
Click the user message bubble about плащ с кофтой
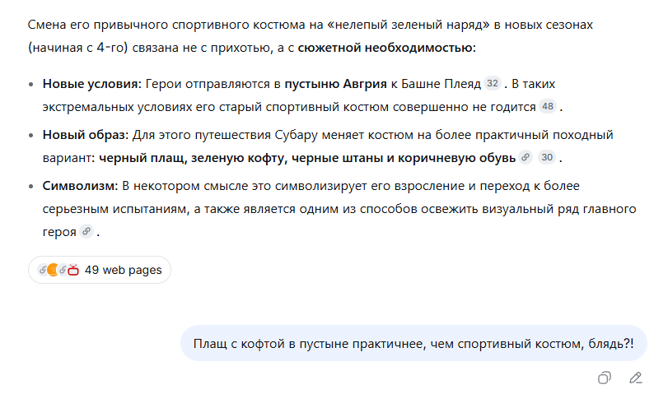[413, 343]
